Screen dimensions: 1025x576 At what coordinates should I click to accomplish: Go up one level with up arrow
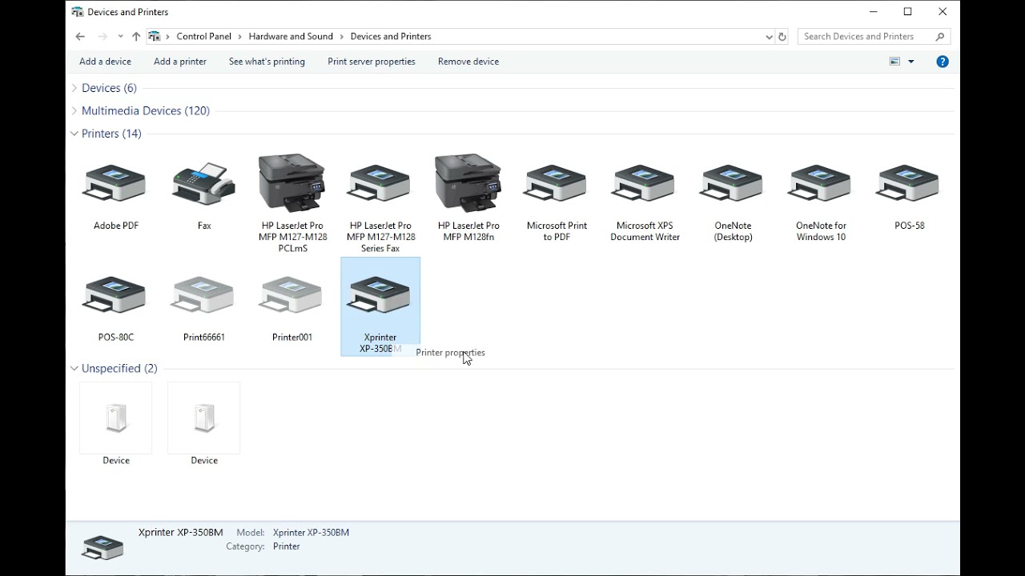pyautogui.click(x=136, y=37)
